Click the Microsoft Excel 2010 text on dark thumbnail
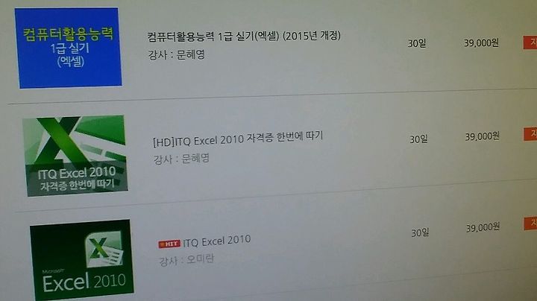The height and width of the screenshot is (301, 537). pyautogui.click(x=84, y=281)
